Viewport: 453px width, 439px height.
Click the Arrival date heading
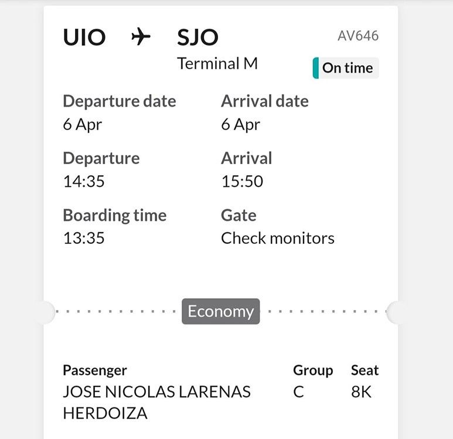[265, 101]
